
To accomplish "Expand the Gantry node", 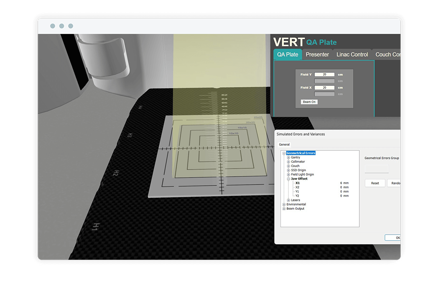I will pyautogui.click(x=288, y=157).
